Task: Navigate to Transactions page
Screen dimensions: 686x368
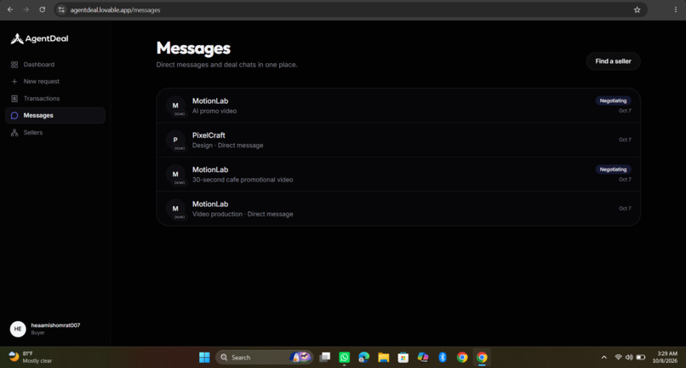Action: coord(55,99)
